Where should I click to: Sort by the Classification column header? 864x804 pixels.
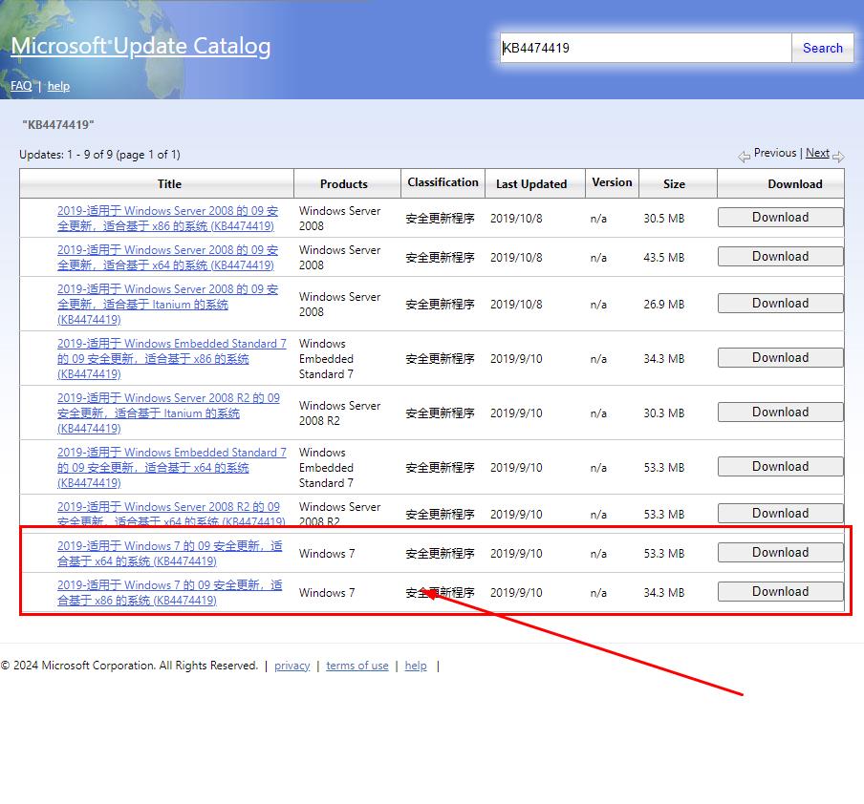coord(443,182)
